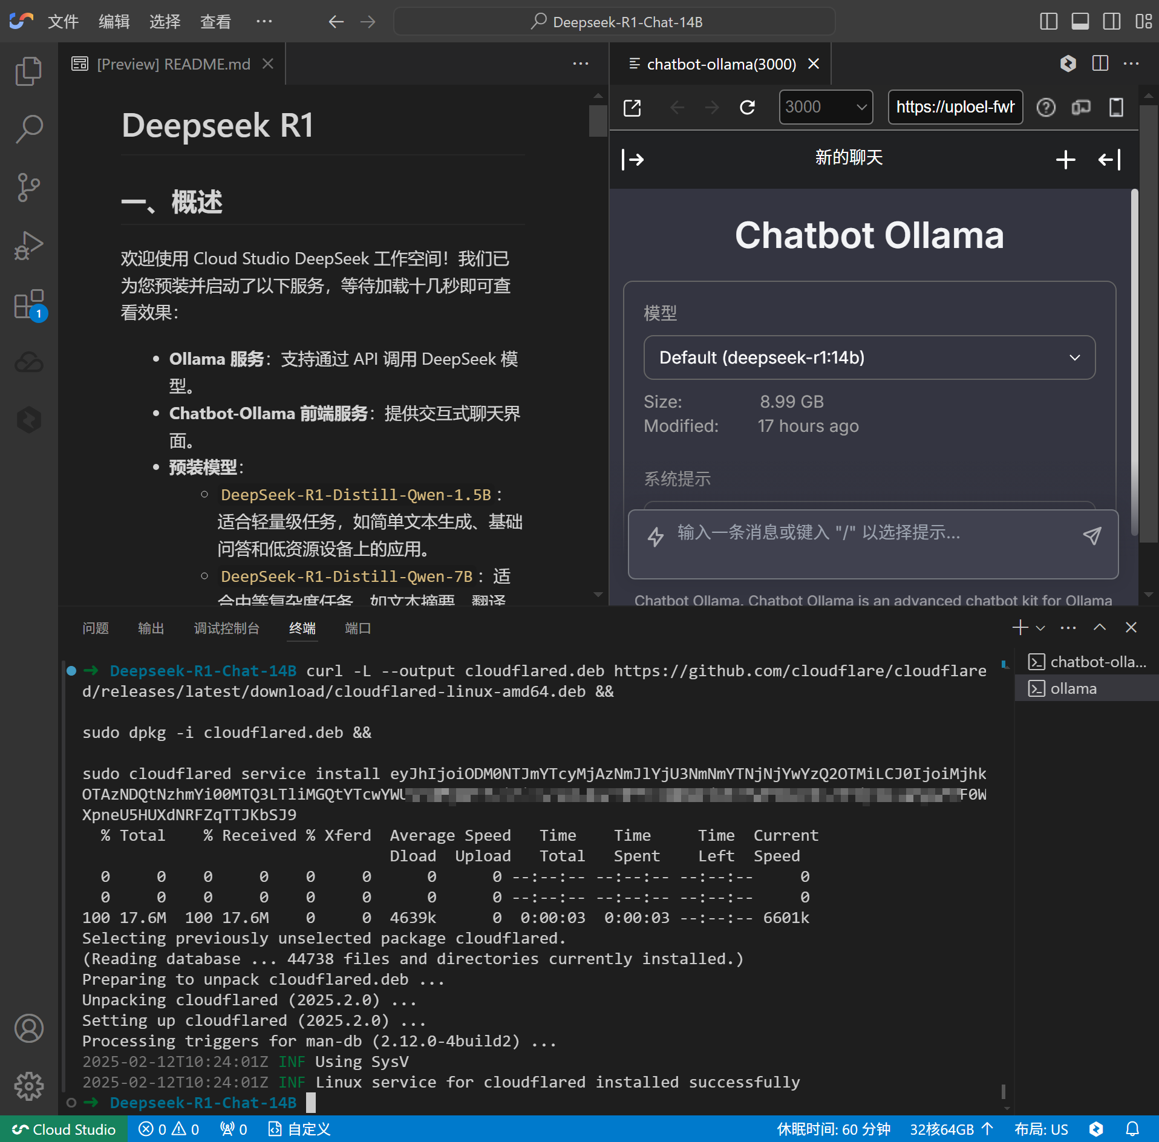1159x1142 pixels.
Task: Create a new terminal with the plus
Action: tap(1020, 627)
